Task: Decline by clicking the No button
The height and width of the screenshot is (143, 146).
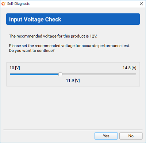Action: (131, 136)
